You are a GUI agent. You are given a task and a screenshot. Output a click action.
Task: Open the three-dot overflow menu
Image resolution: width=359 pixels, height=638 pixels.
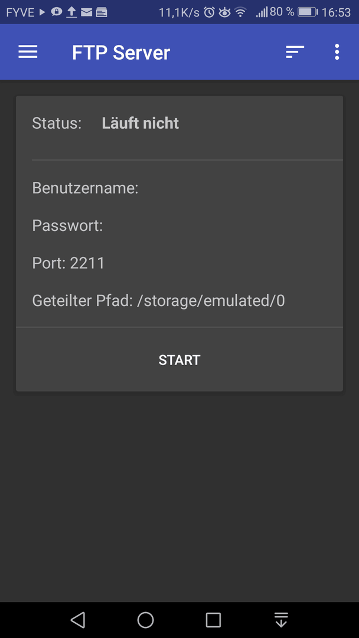pyautogui.click(x=337, y=52)
